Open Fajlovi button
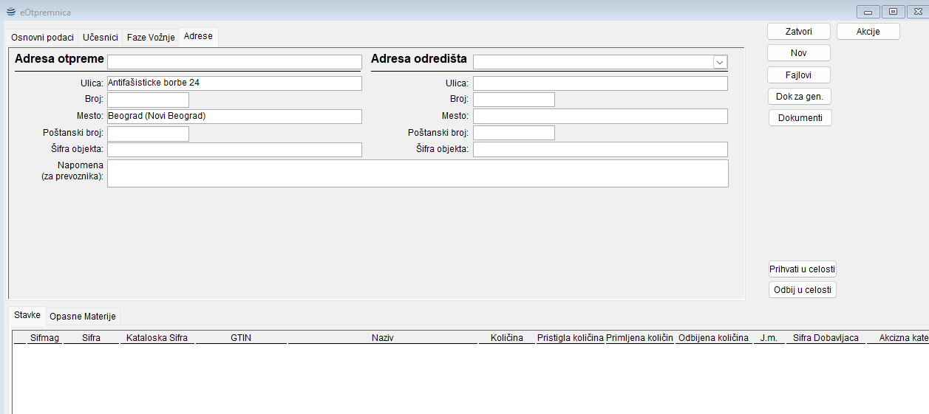Screen dimensions: 929x414 (798, 75)
